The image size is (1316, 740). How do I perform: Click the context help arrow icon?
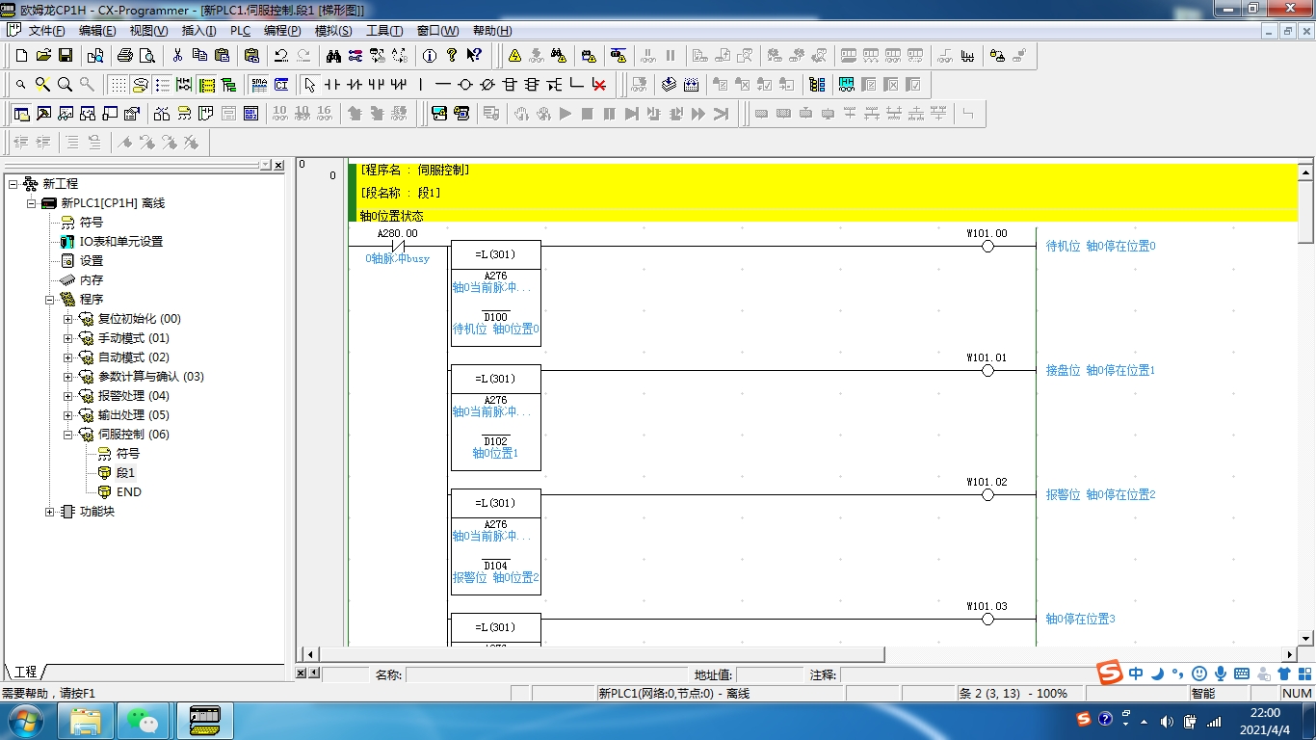(474, 56)
